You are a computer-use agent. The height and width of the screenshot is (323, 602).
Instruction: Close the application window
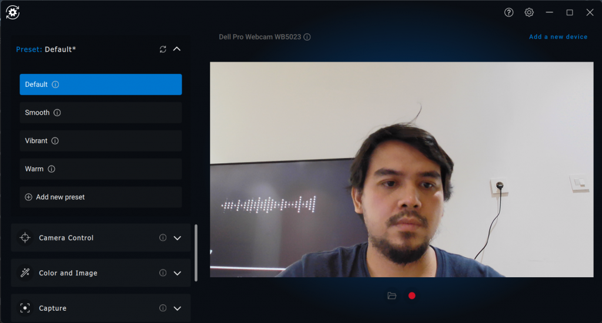click(590, 12)
